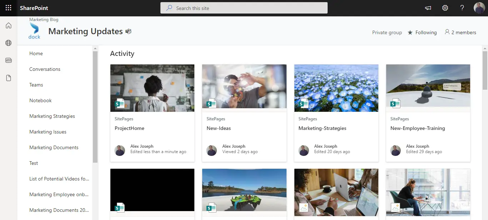Open Marketing Documents nav link

click(54, 147)
